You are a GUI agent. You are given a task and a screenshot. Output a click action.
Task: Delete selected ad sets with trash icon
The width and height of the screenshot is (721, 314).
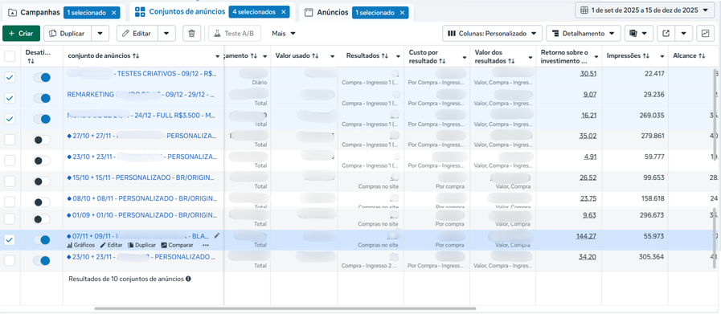pos(192,34)
